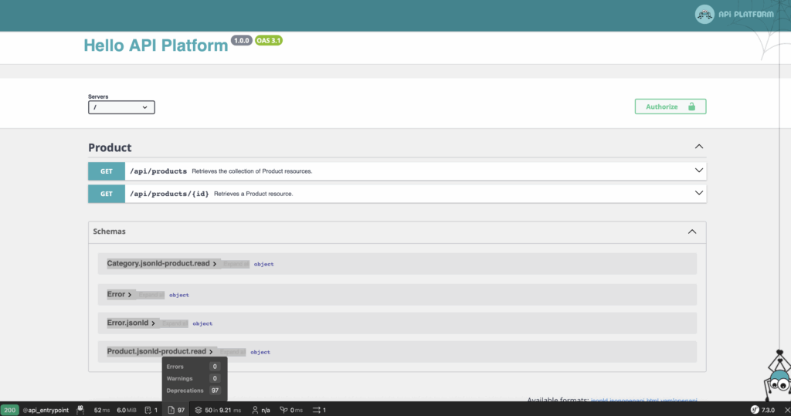791x416 pixels.
Task: Click the 1.0.0 version badge
Action: point(242,40)
